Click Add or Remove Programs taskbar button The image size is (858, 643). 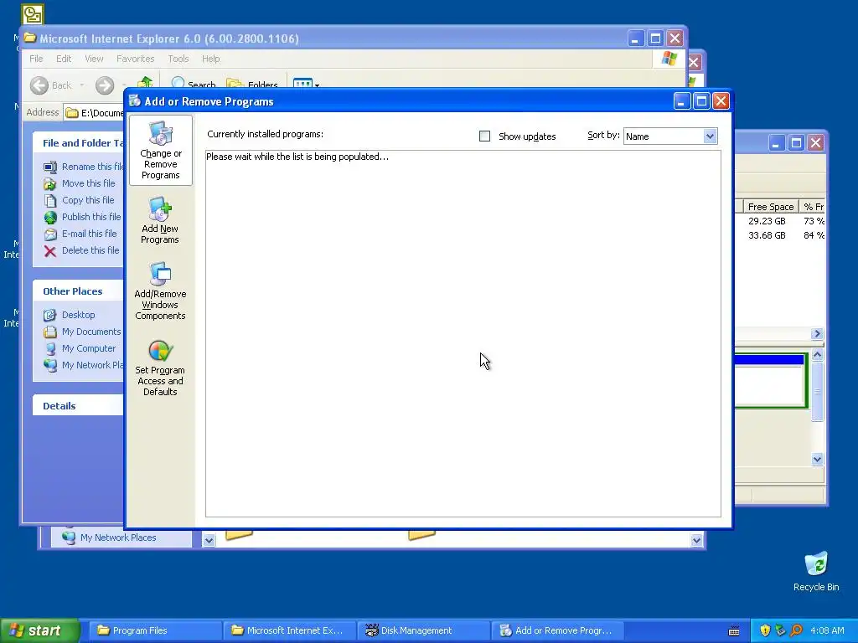point(557,630)
